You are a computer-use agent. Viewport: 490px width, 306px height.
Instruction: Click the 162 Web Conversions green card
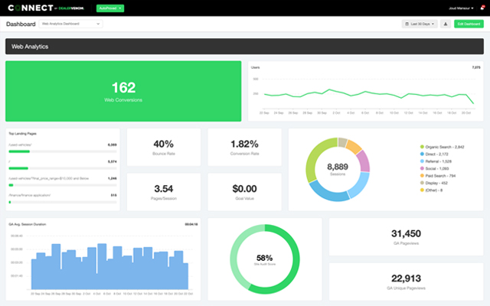pos(123,91)
